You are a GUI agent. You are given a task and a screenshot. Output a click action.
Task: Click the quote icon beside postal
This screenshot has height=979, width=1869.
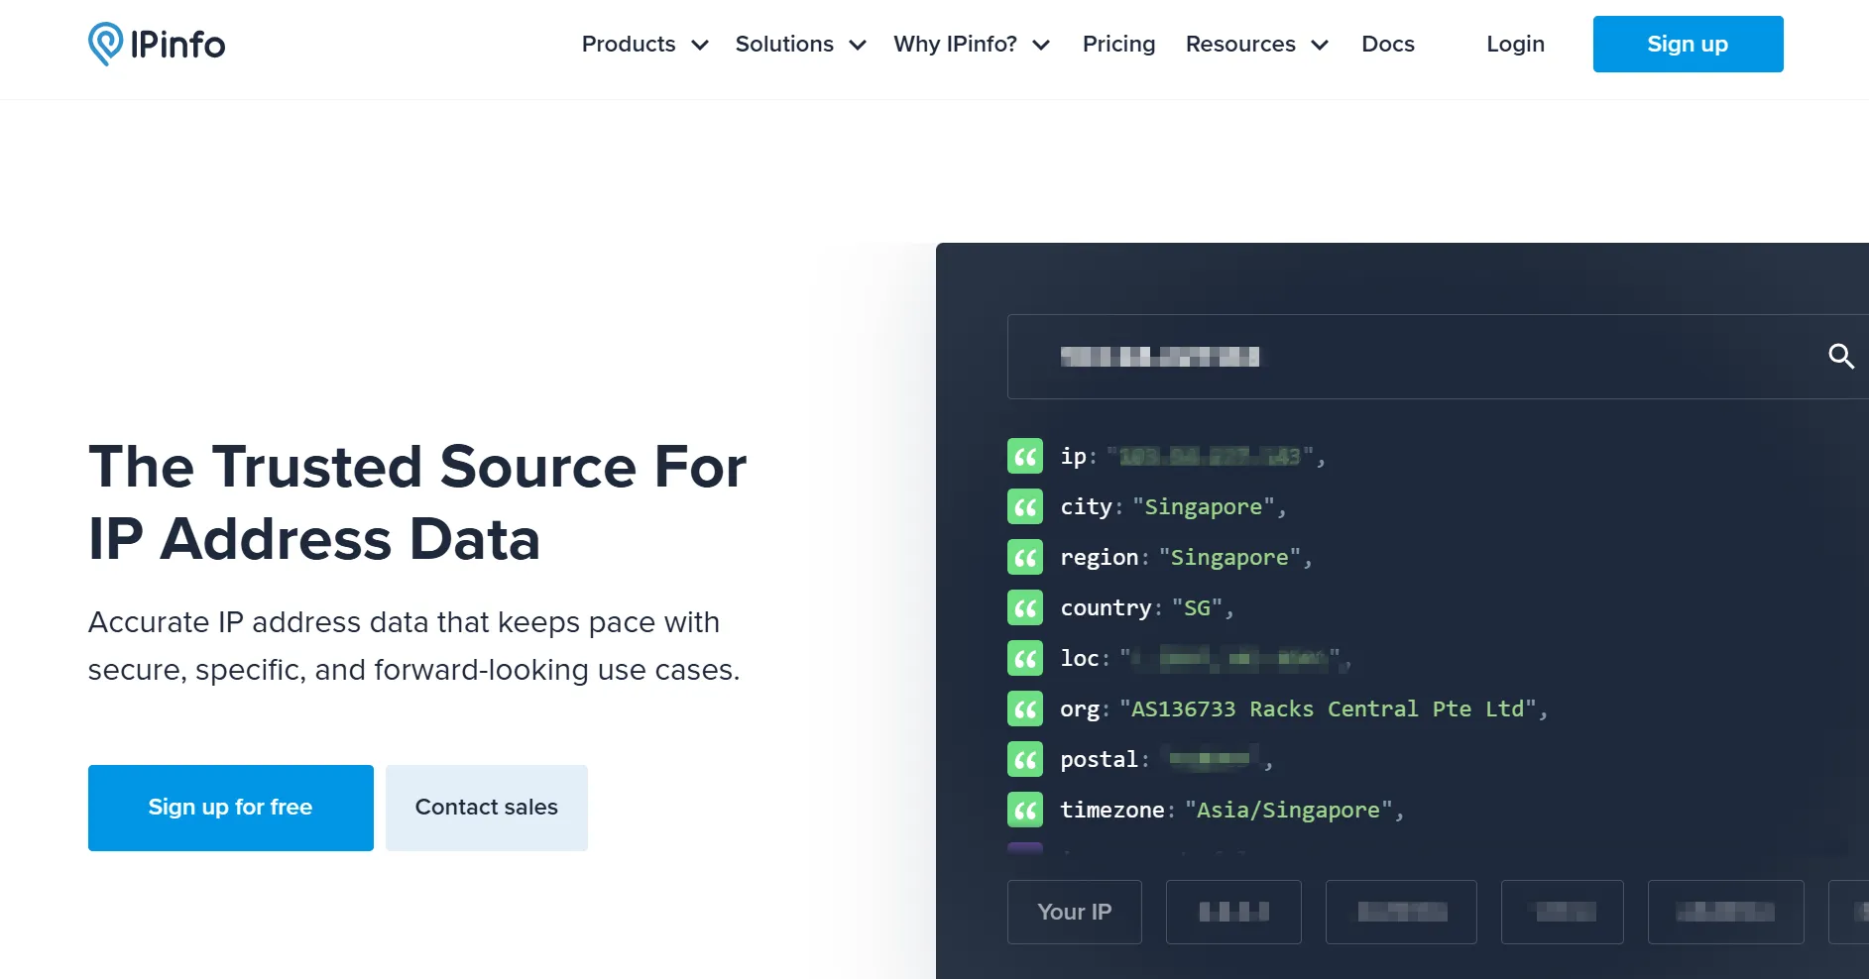click(1025, 759)
